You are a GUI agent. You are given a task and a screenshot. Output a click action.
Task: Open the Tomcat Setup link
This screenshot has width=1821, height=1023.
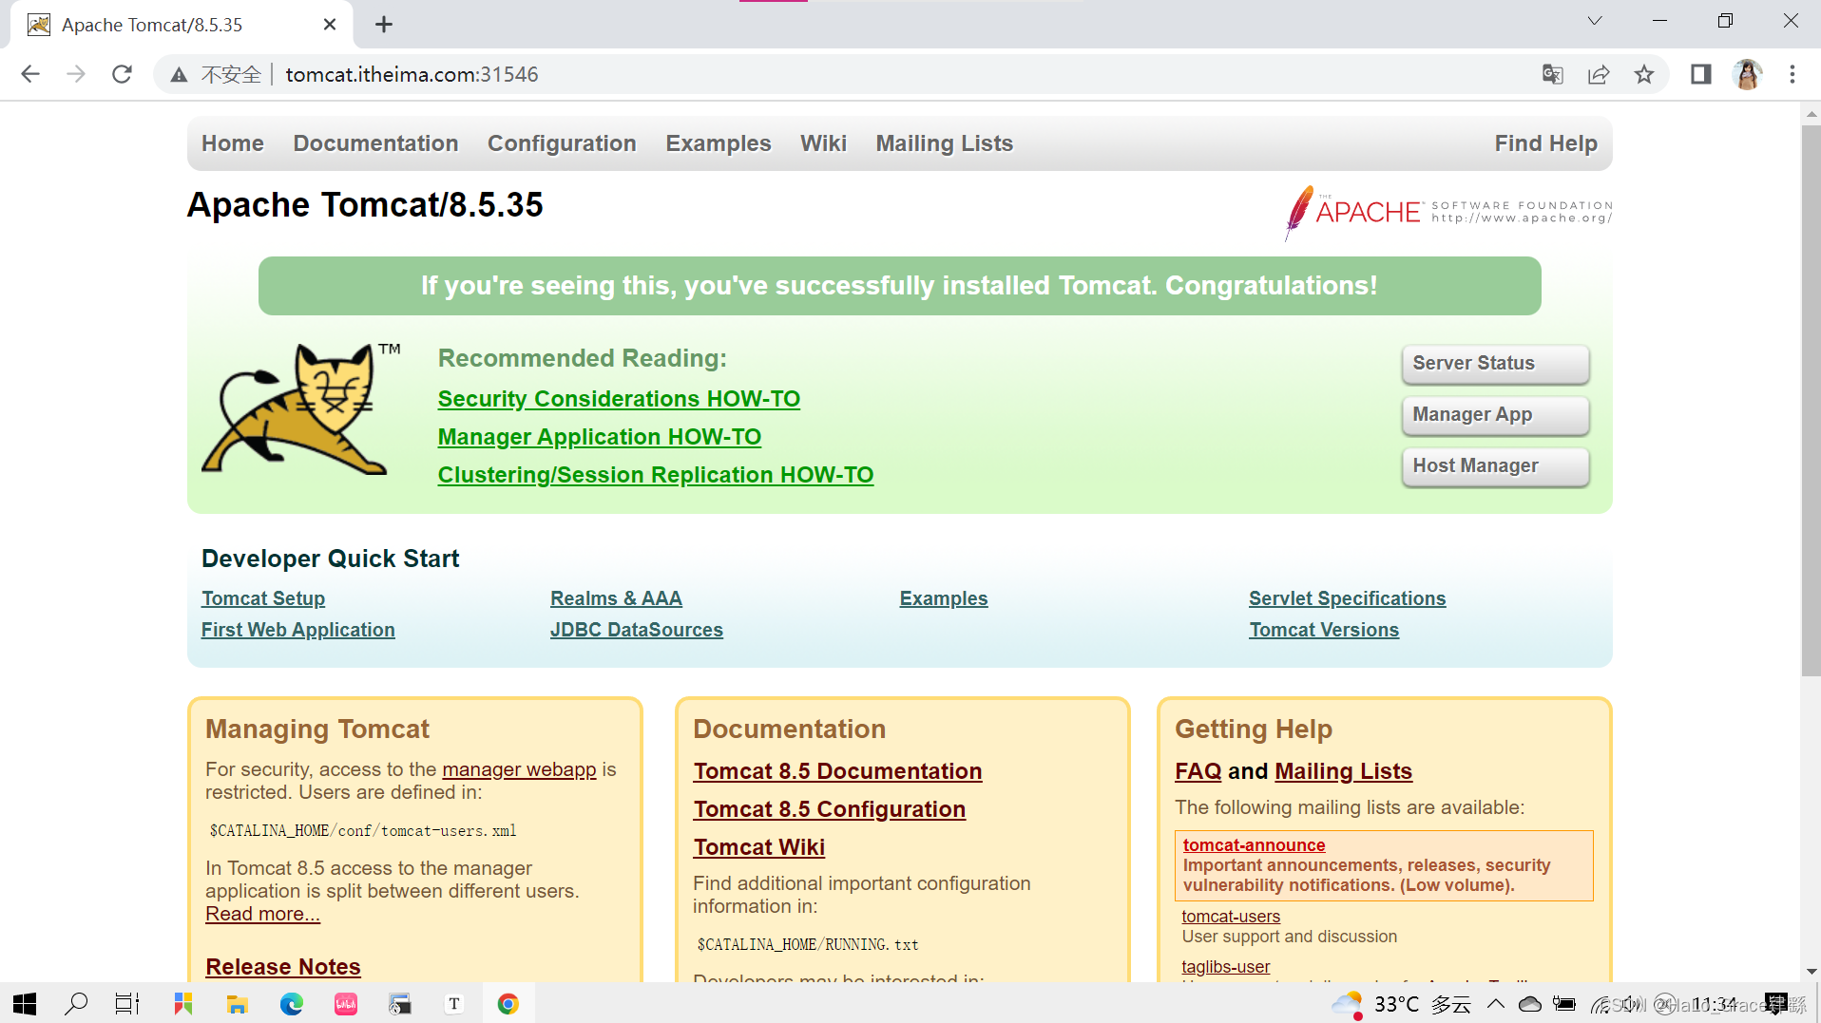[x=263, y=598]
